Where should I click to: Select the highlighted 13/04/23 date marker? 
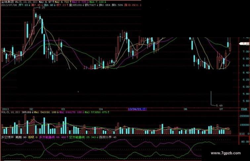[x=137, y=109]
